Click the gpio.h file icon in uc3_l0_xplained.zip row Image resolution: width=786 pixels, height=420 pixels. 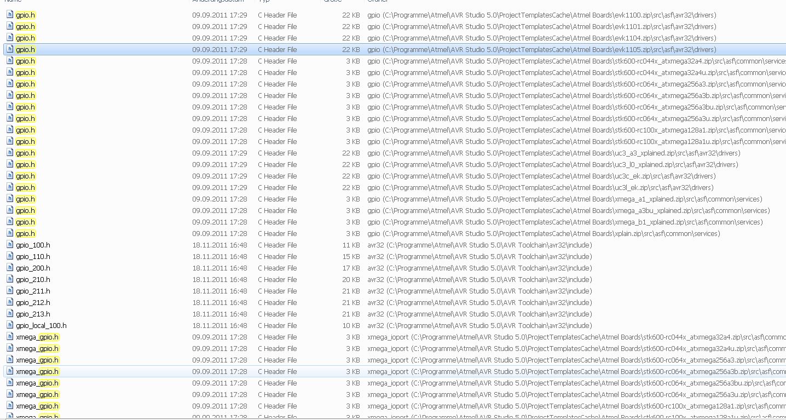tap(10, 164)
